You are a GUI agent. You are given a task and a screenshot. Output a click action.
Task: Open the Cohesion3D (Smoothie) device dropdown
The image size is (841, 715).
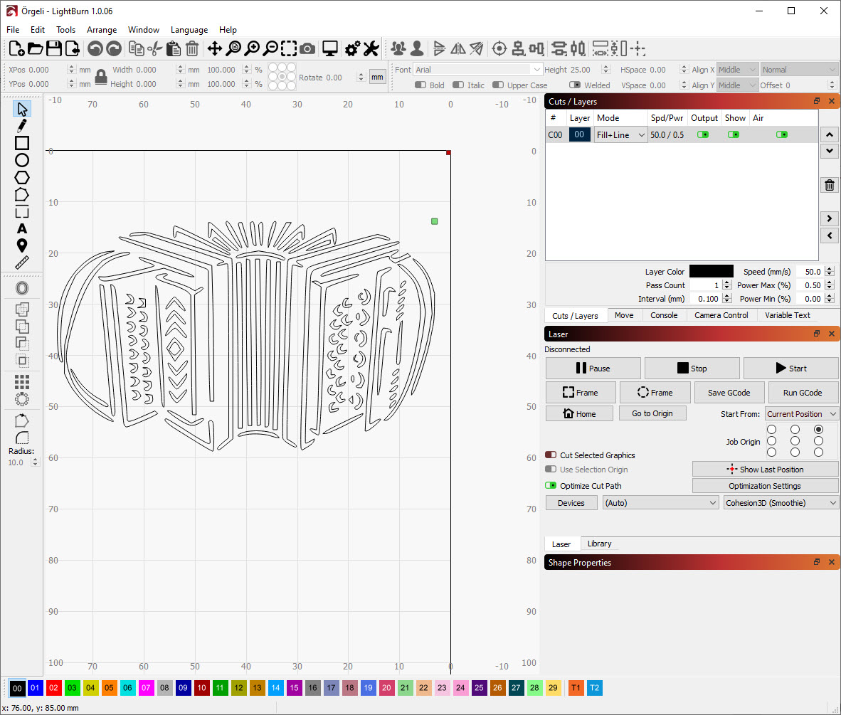(781, 503)
